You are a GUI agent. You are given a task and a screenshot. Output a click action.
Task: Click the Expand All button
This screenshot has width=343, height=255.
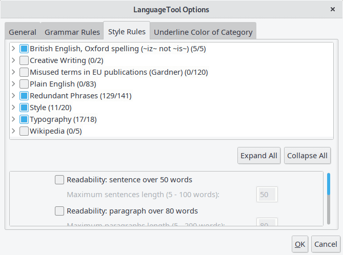click(x=259, y=156)
